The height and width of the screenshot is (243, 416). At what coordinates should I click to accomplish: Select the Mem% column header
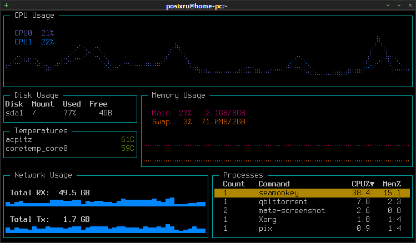point(392,184)
